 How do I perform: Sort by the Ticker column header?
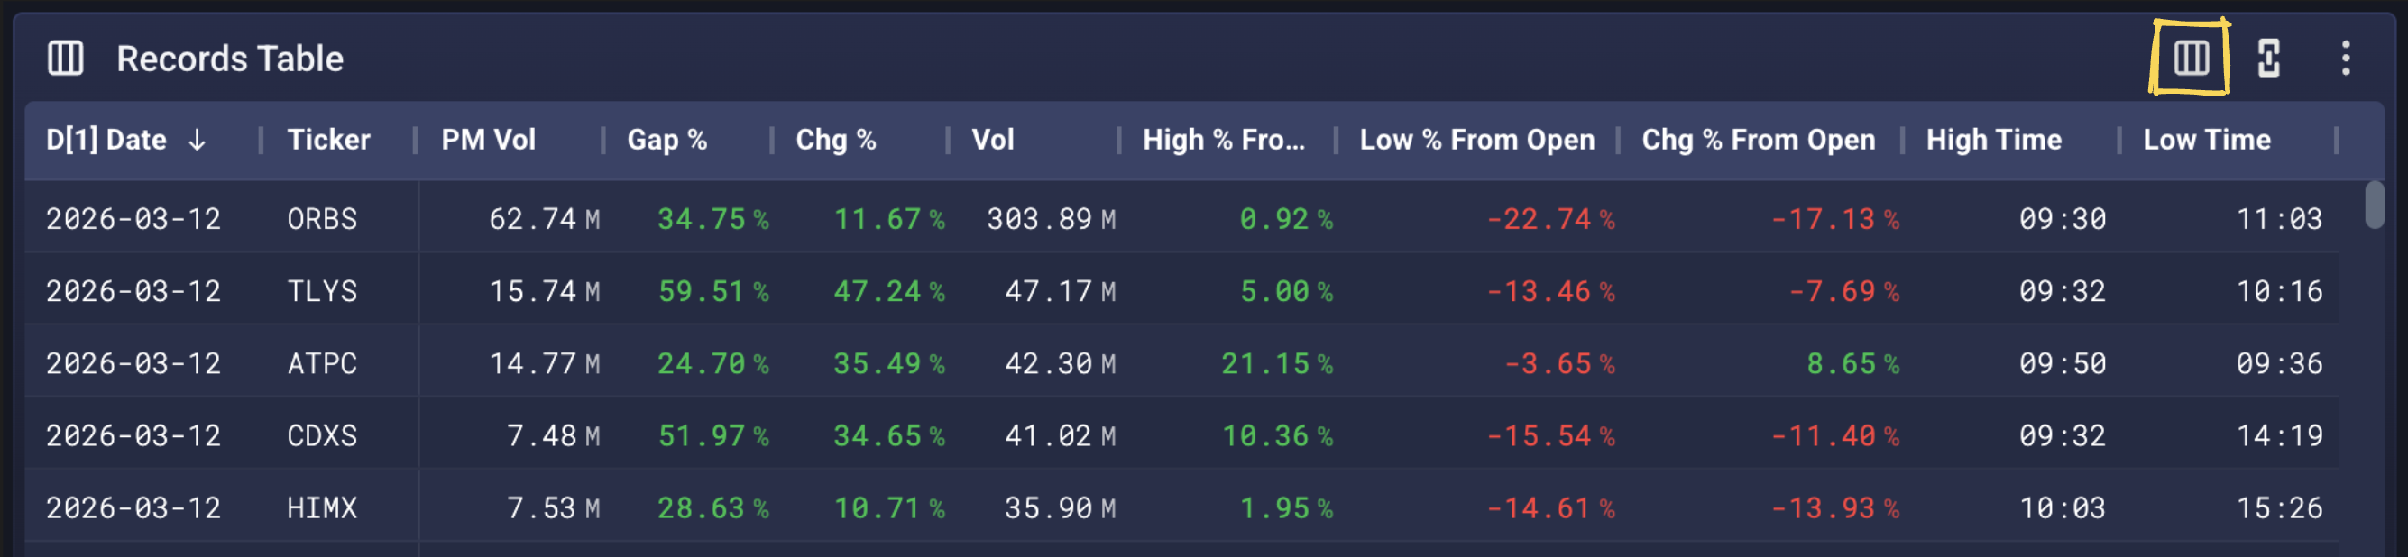pyautogui.click(x=328, y=141)
